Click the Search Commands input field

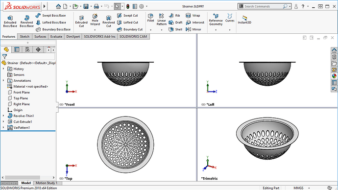tap(263, 6)
